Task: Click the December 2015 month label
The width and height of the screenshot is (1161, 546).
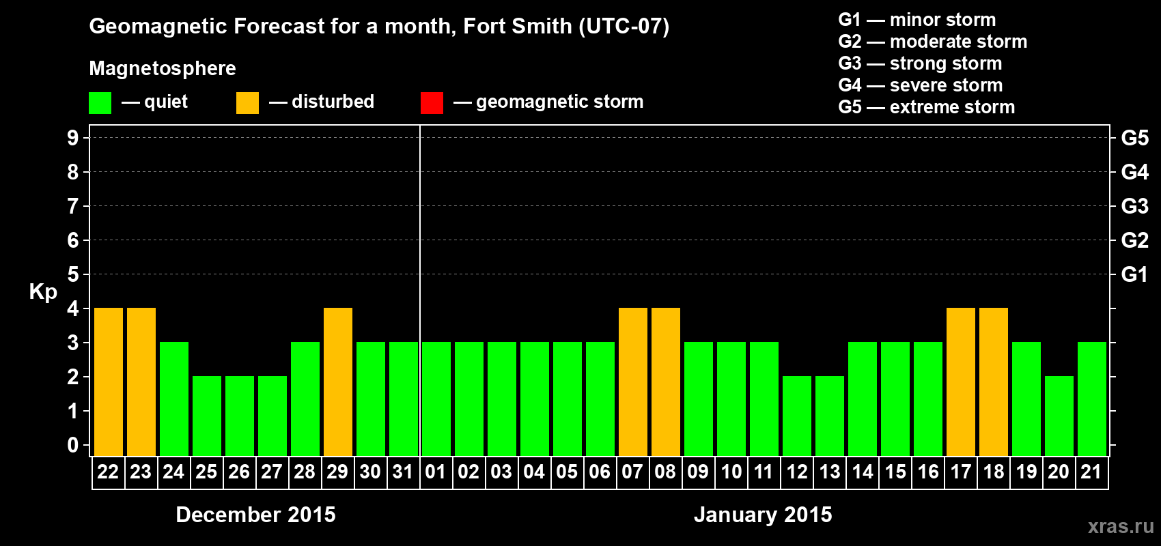Action: pyautogui.click(x=256, y=515)
